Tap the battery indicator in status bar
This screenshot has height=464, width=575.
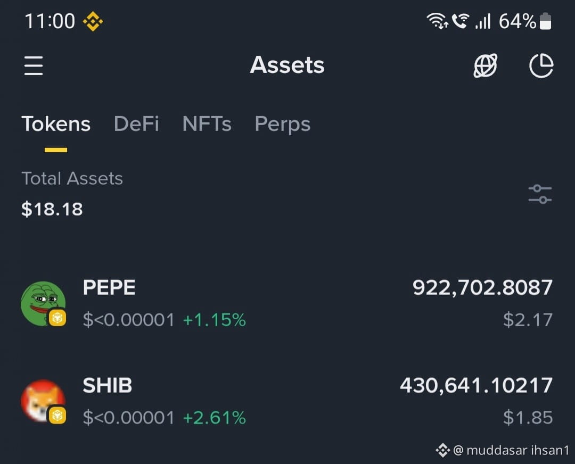[545, 21]
